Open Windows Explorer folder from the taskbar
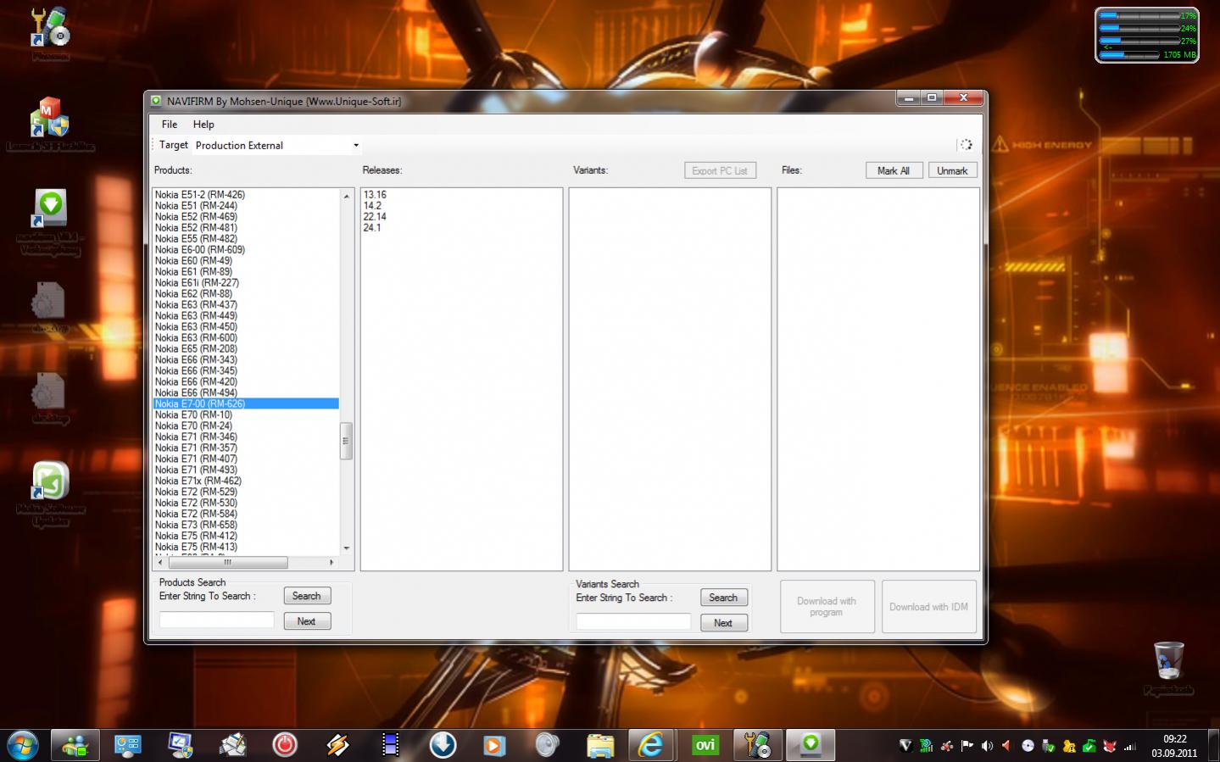The height and width of the screenshot is (762, 1220). (600, 745)
